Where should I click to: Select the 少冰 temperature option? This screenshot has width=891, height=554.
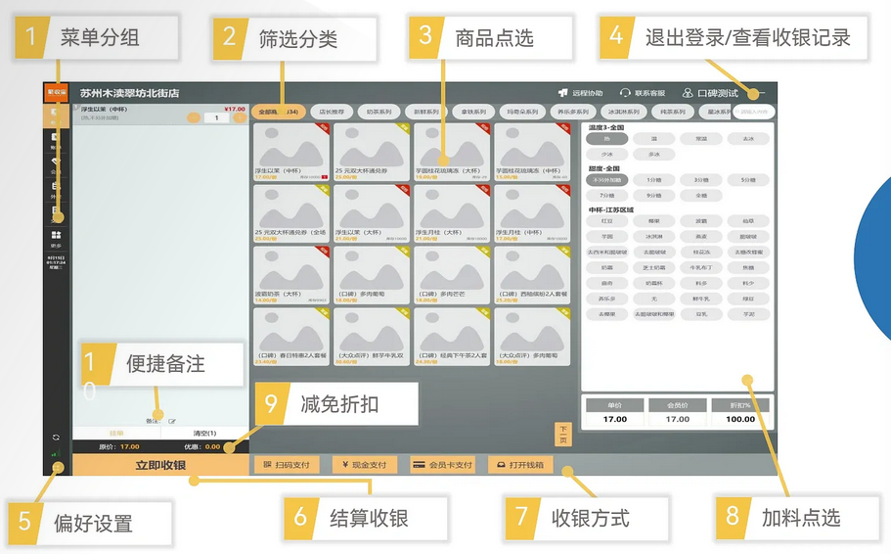point(606,154)
